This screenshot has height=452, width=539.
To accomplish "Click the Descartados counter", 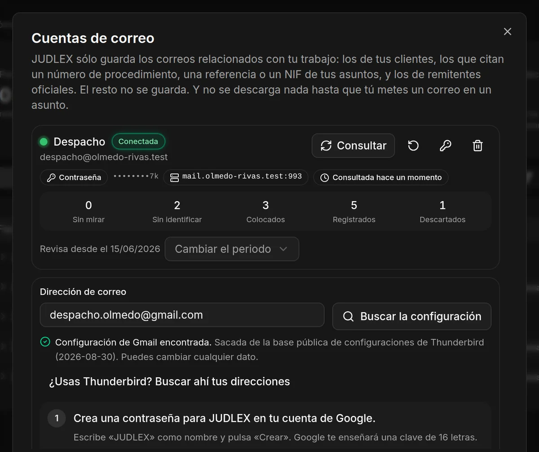I will tap(442, 212).
